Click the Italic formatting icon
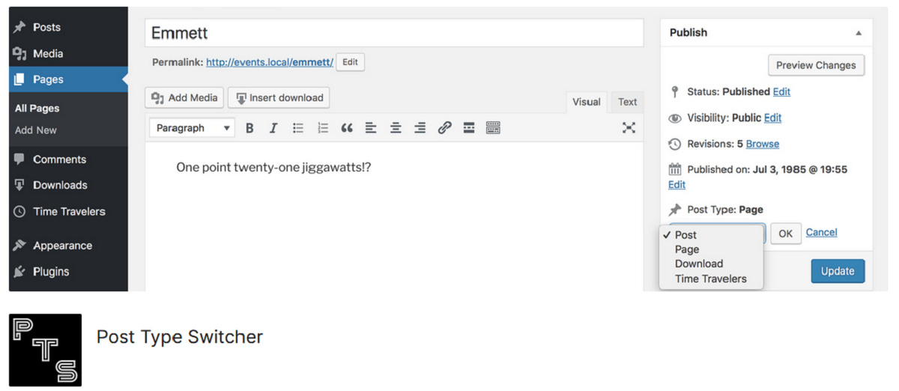 click(273, 128)
